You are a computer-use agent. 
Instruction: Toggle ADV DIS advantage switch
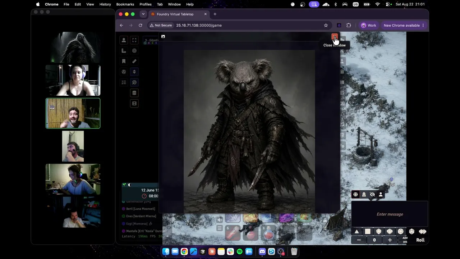(405, 240)
